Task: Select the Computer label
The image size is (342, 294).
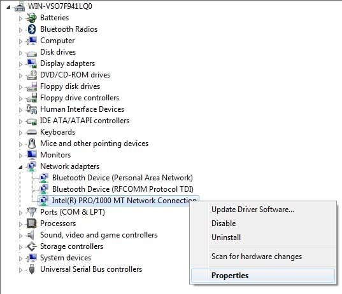Action: pyautogui.click(x=57, y=41)
